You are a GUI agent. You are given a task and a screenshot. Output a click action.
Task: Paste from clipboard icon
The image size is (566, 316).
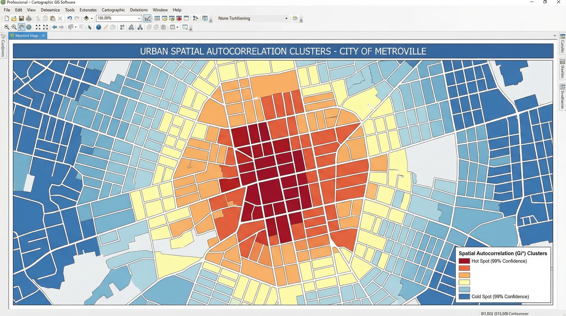click(x=53, y=18)
